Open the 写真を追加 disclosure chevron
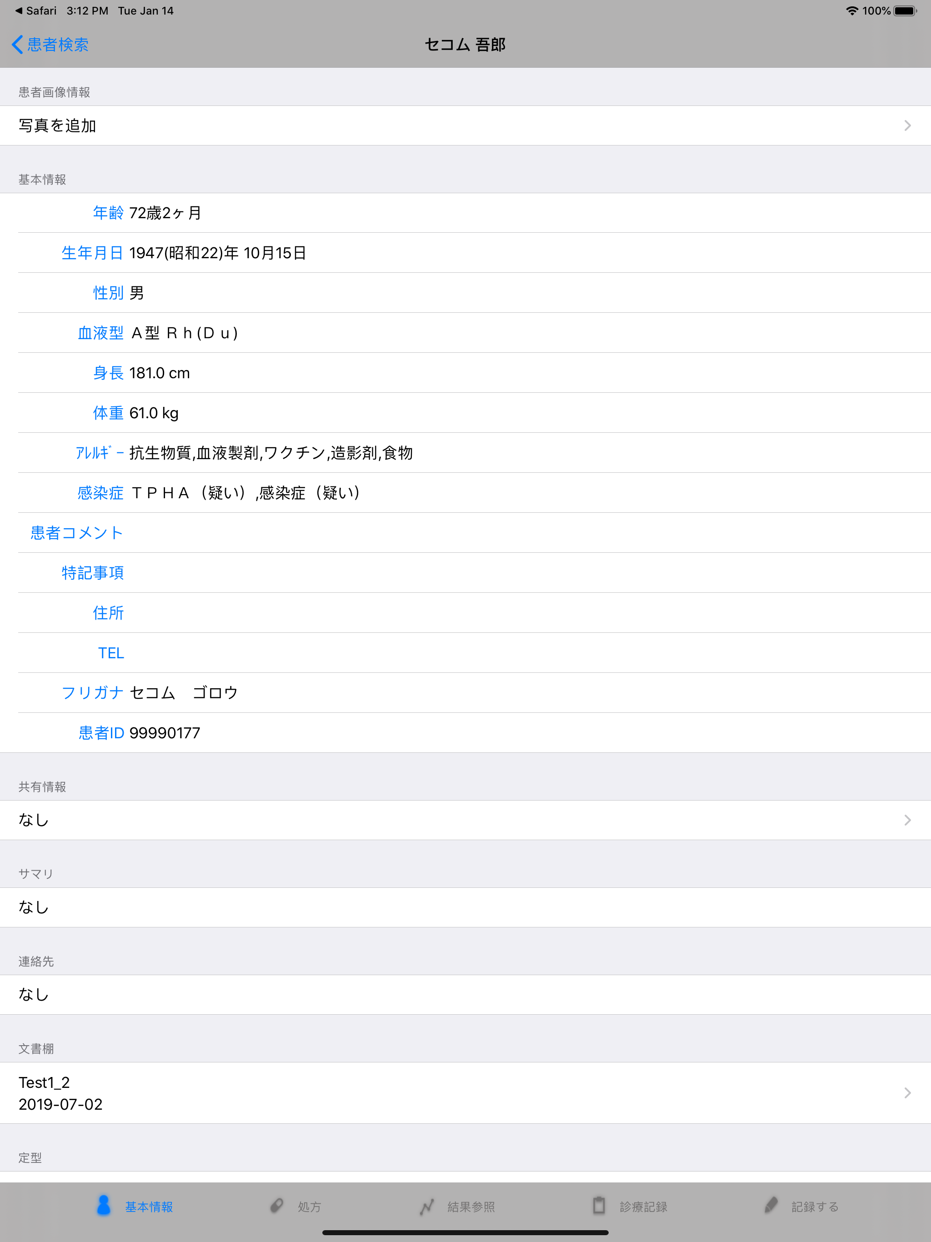 click(907, 126)
